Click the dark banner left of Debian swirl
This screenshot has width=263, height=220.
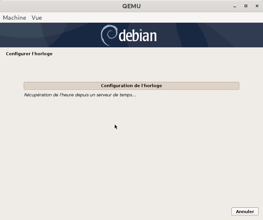click(49, 35)
